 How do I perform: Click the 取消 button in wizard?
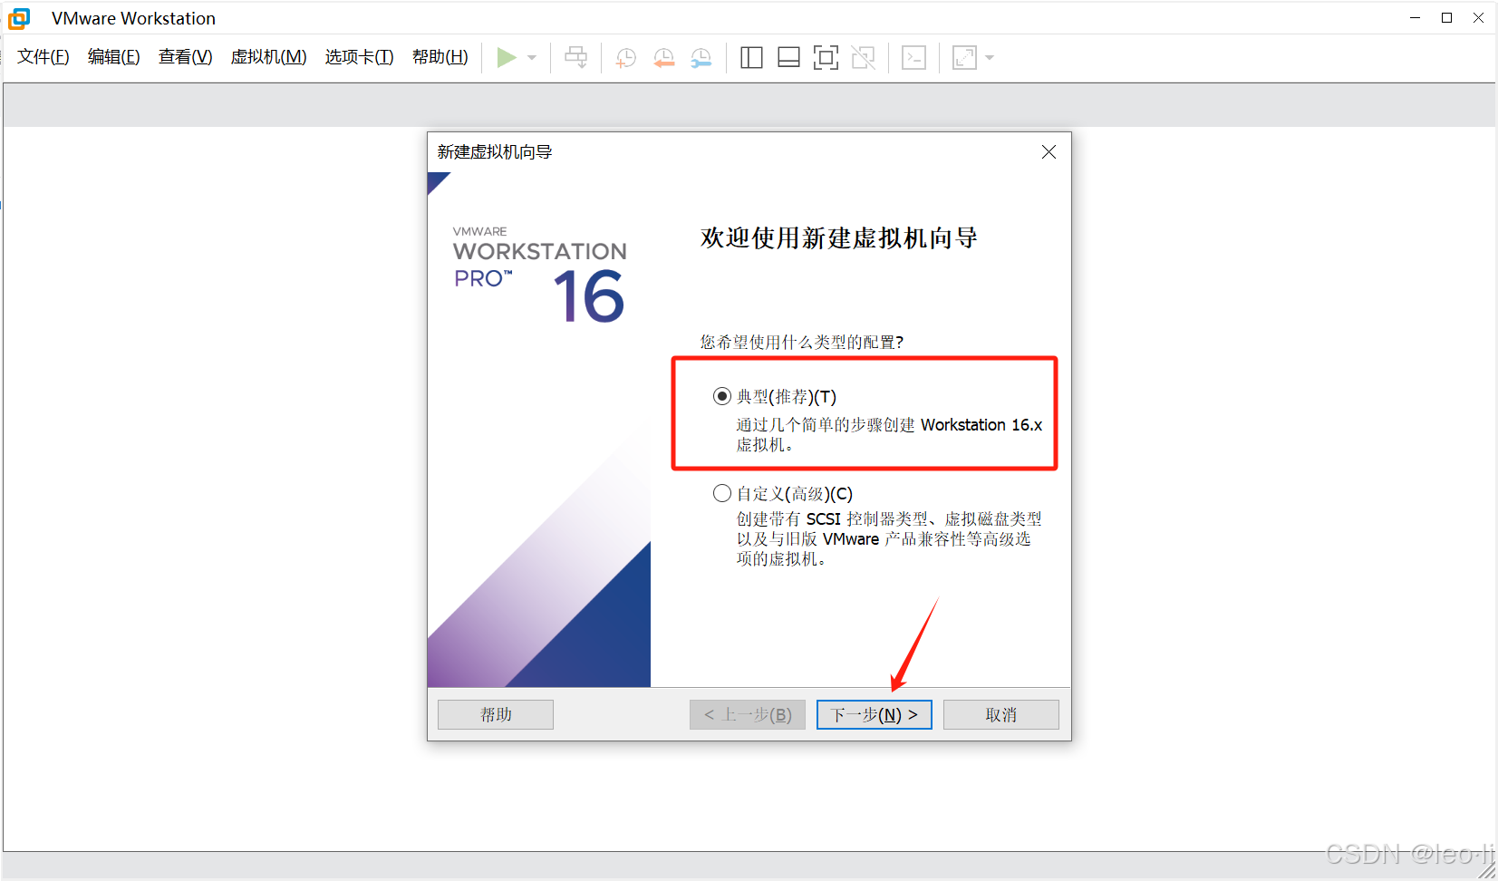click(1001, 714)
